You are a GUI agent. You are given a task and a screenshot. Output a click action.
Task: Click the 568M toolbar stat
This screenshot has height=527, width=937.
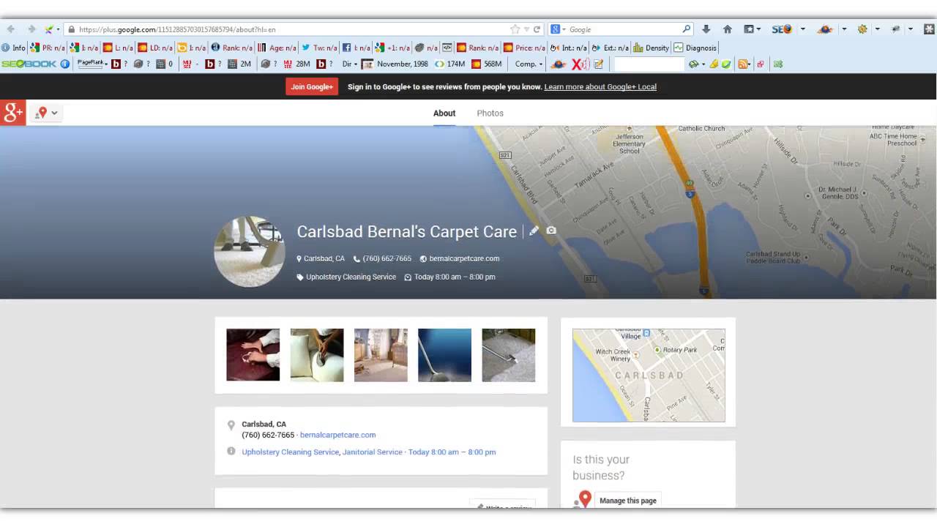tap(487, 64)
